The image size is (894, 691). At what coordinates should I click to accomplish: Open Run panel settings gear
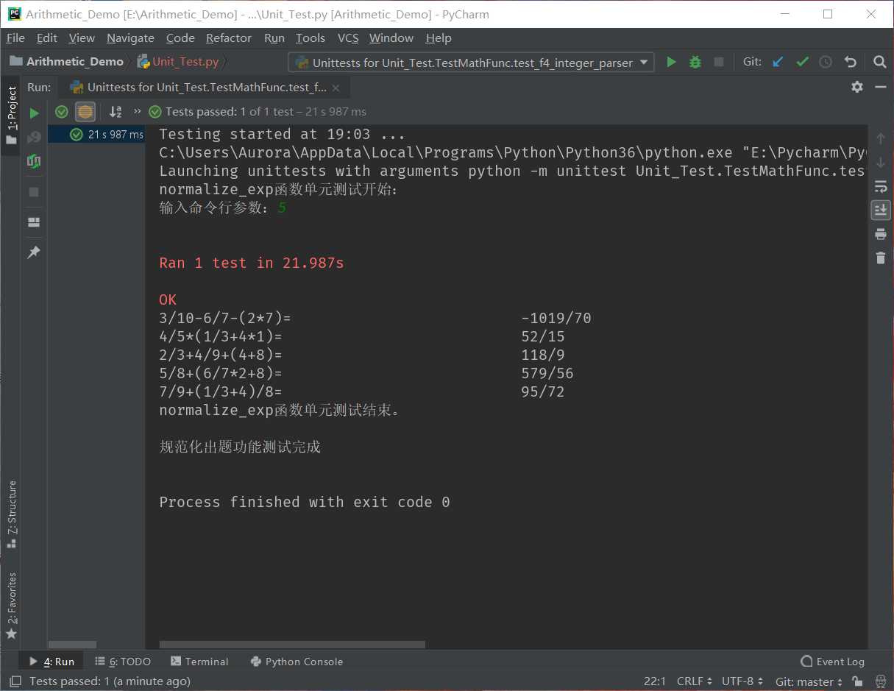857,87
